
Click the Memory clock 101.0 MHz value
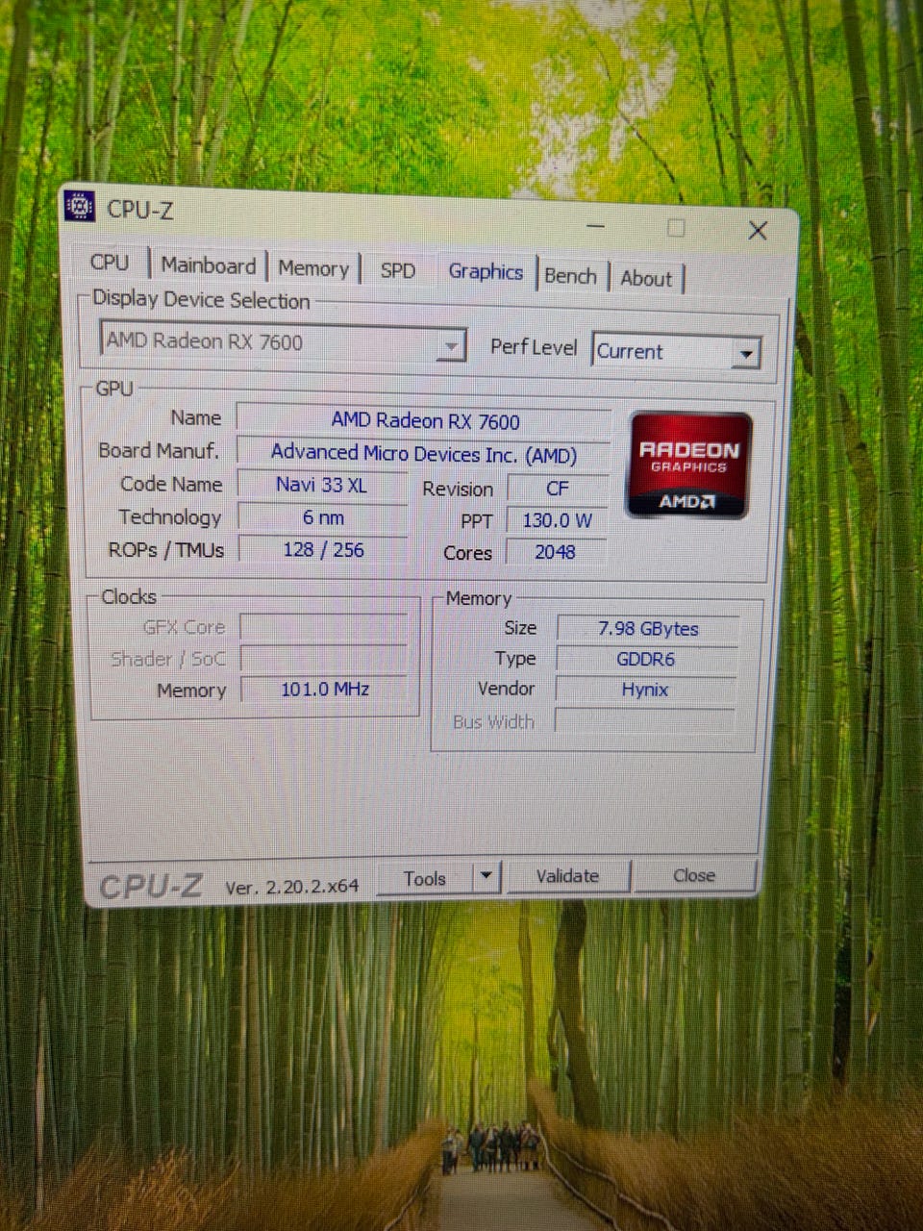pos(324,690)
